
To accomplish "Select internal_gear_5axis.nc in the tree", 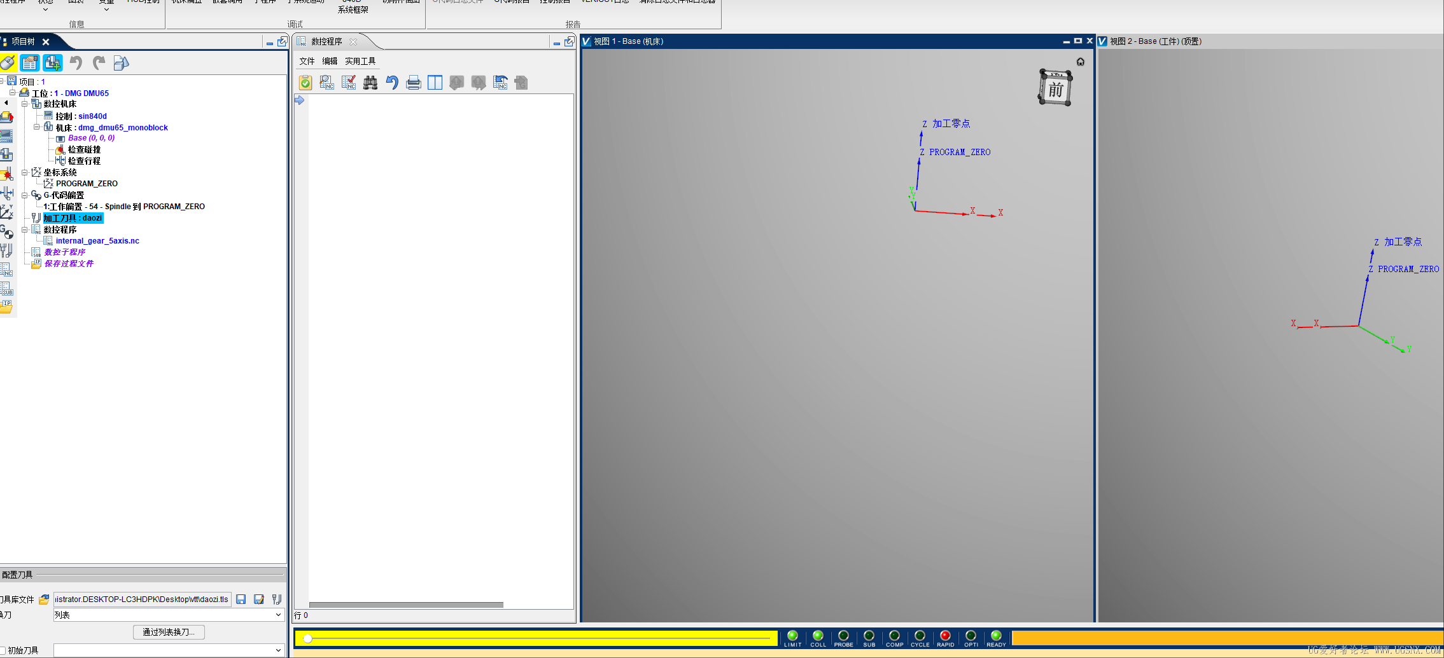I will click(x=97, y=241).
